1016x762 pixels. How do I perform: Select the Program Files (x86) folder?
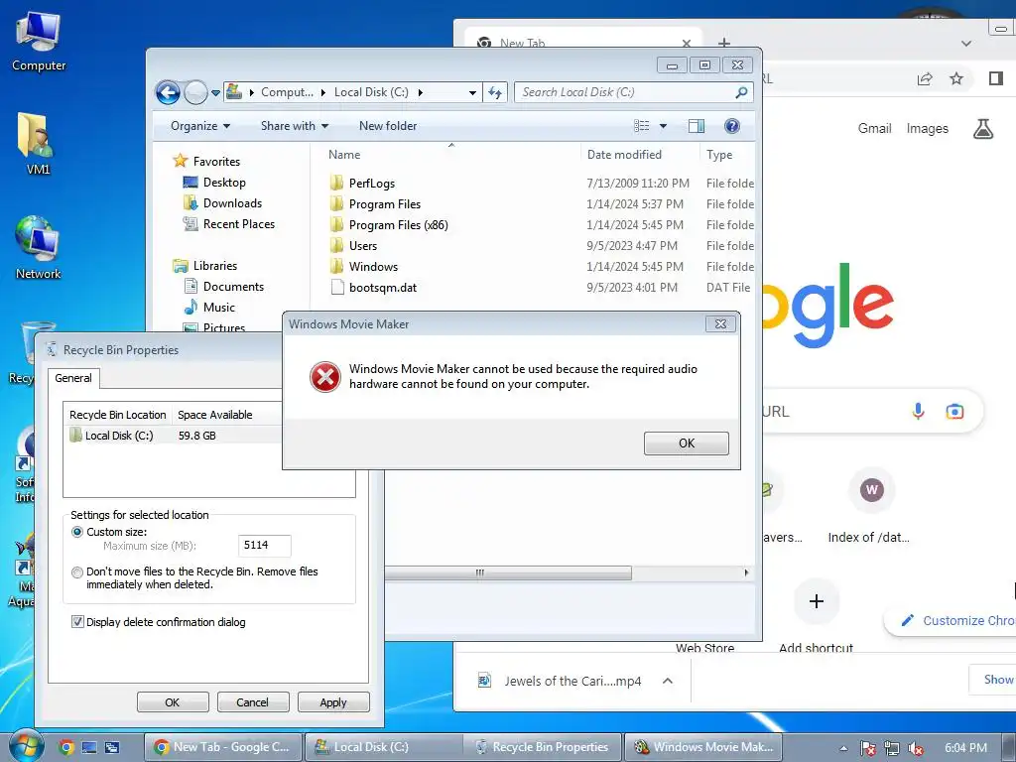[398, 225]
